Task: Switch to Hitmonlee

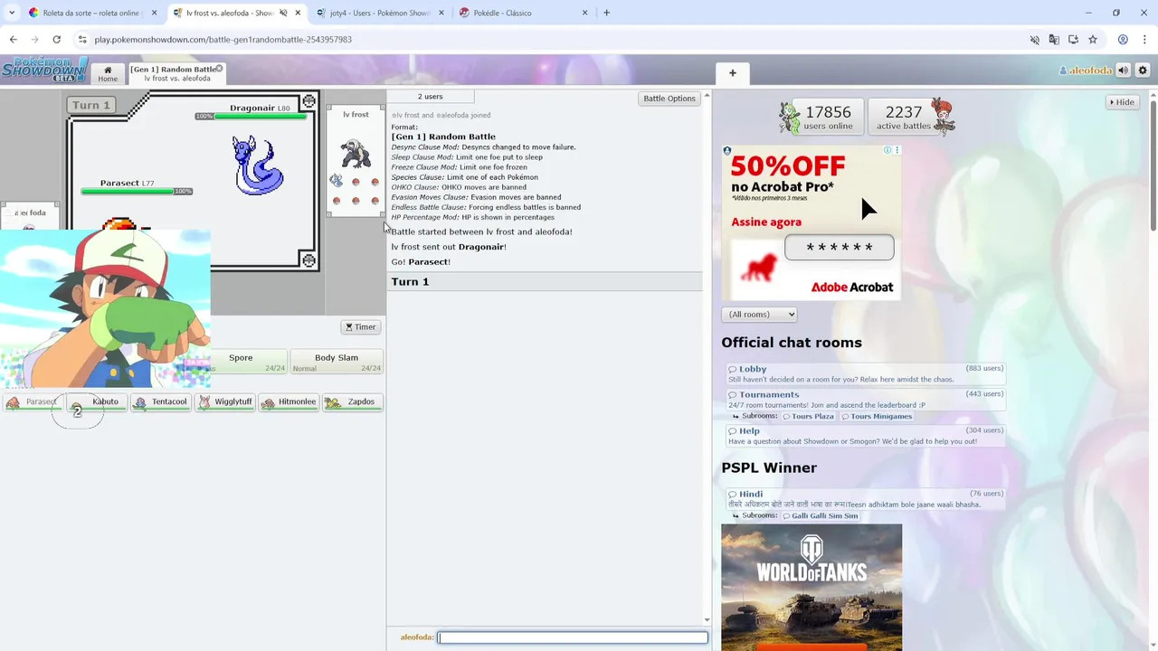Action: point(289,402)
